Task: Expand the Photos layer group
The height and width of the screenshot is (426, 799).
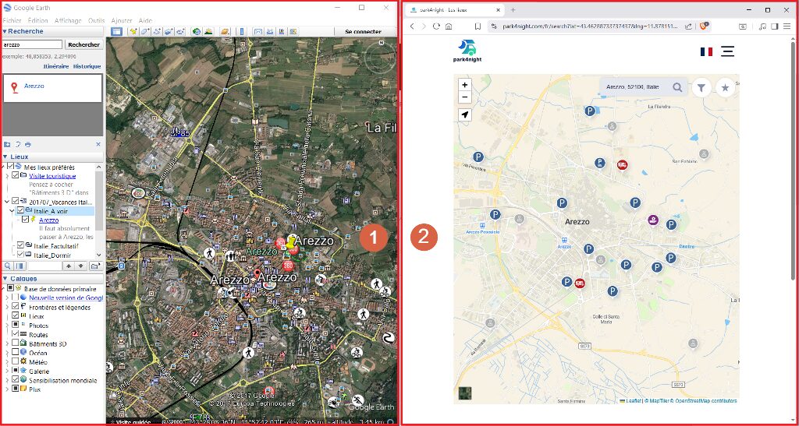Action: coord(7,326)
